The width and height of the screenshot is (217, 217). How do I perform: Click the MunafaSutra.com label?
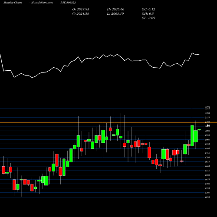[42, 3]
